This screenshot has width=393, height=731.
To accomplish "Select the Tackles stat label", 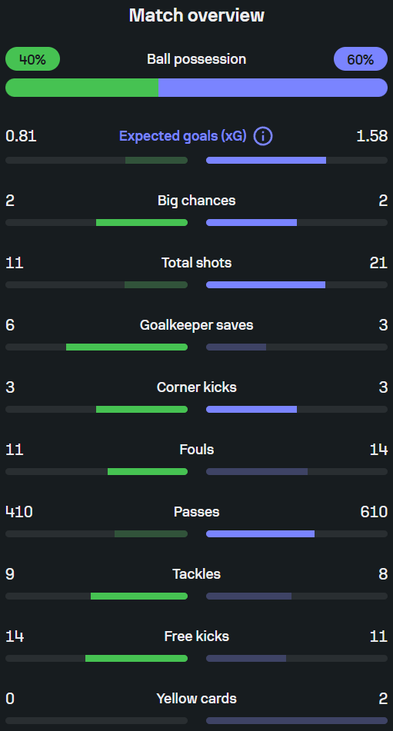I will pyautogui.click(x=197, y=574).
